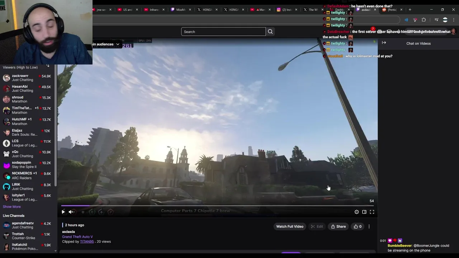
Task: Click the 'Live Channels' heading
Action: coord(14,216)
